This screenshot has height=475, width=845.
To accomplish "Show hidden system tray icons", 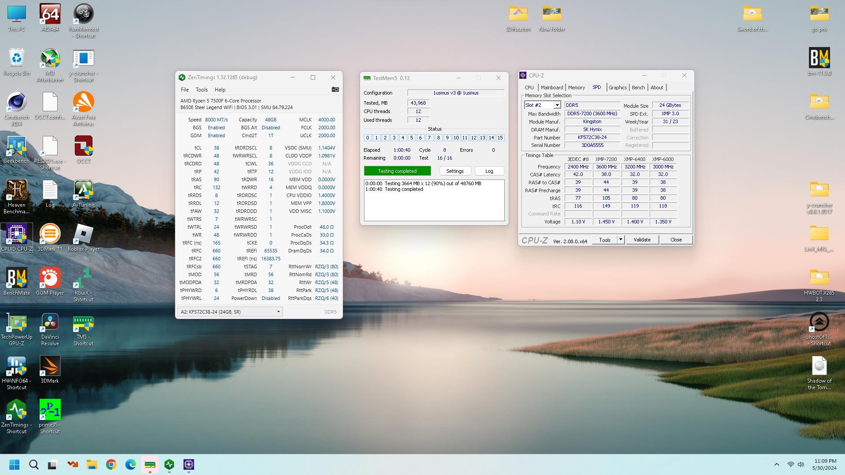I will click(x=776, y=464).
